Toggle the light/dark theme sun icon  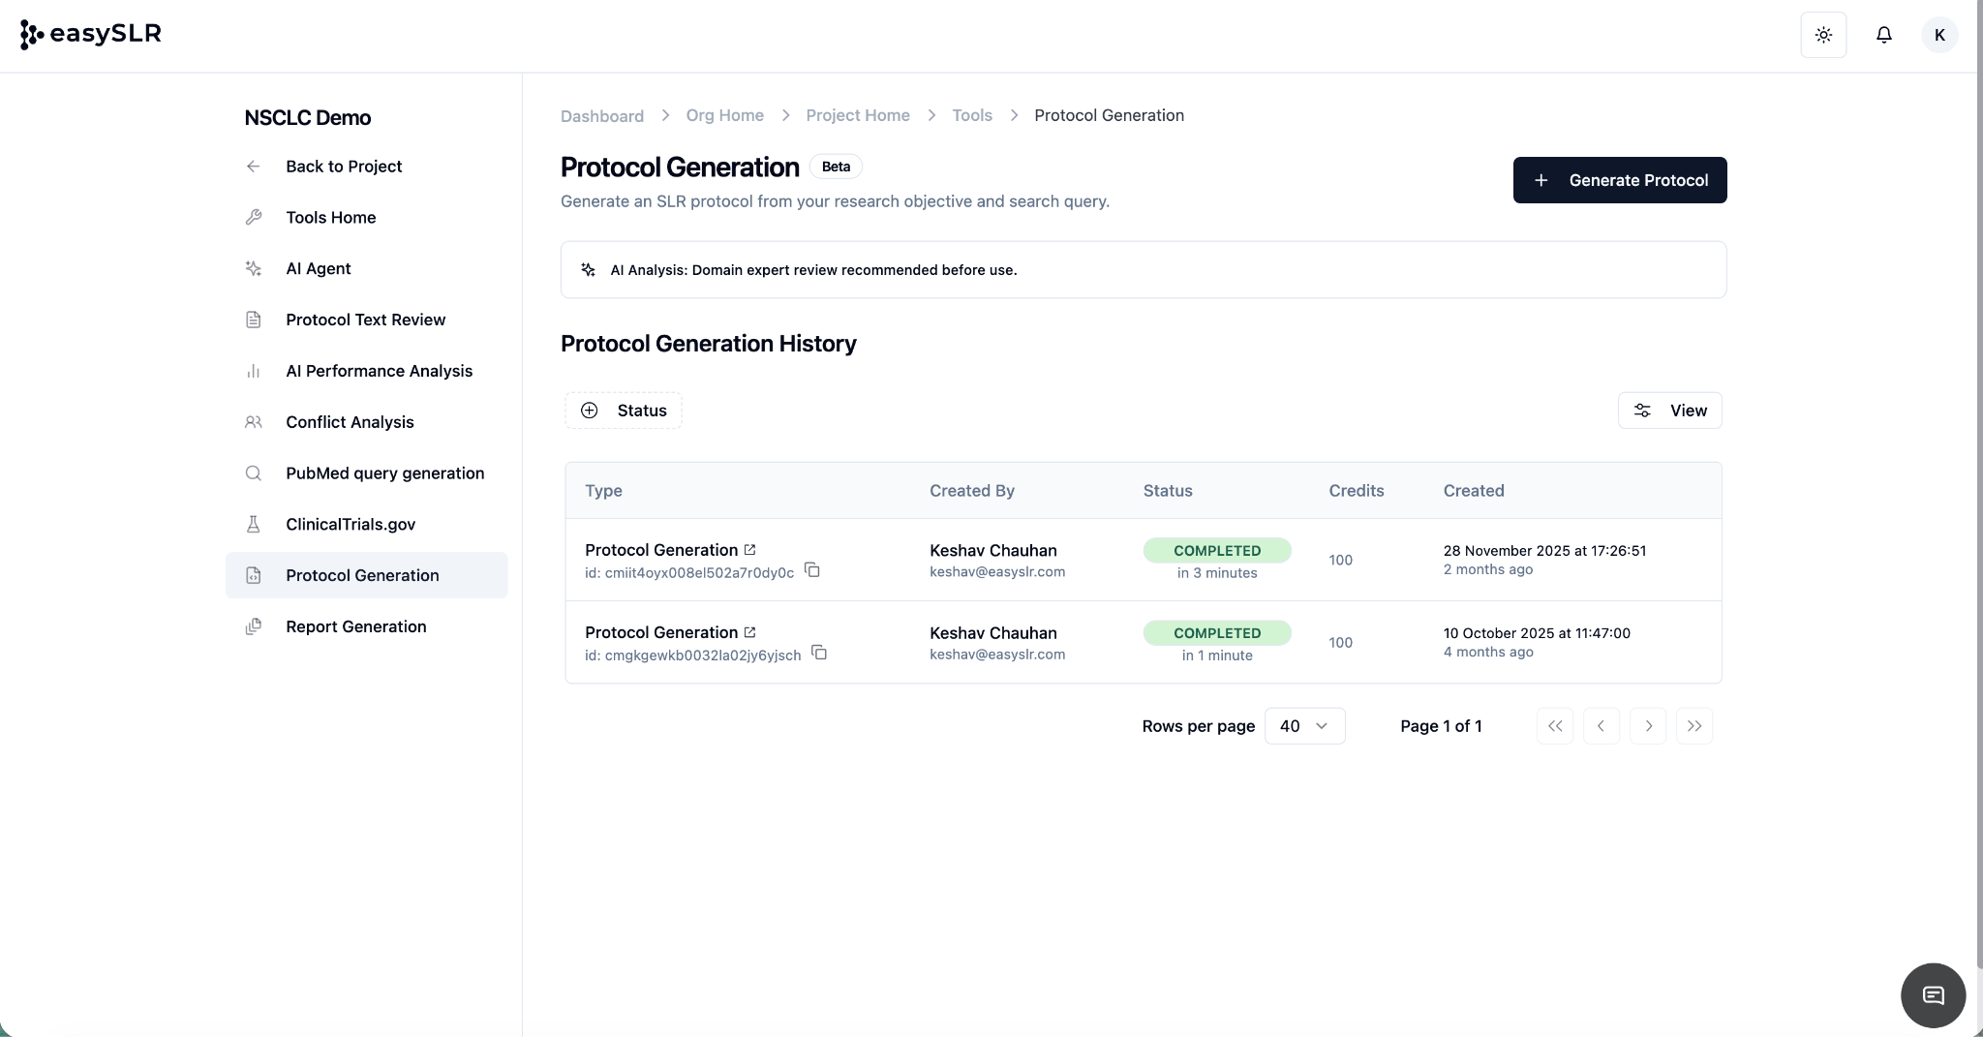click(x=1823, y=35)
